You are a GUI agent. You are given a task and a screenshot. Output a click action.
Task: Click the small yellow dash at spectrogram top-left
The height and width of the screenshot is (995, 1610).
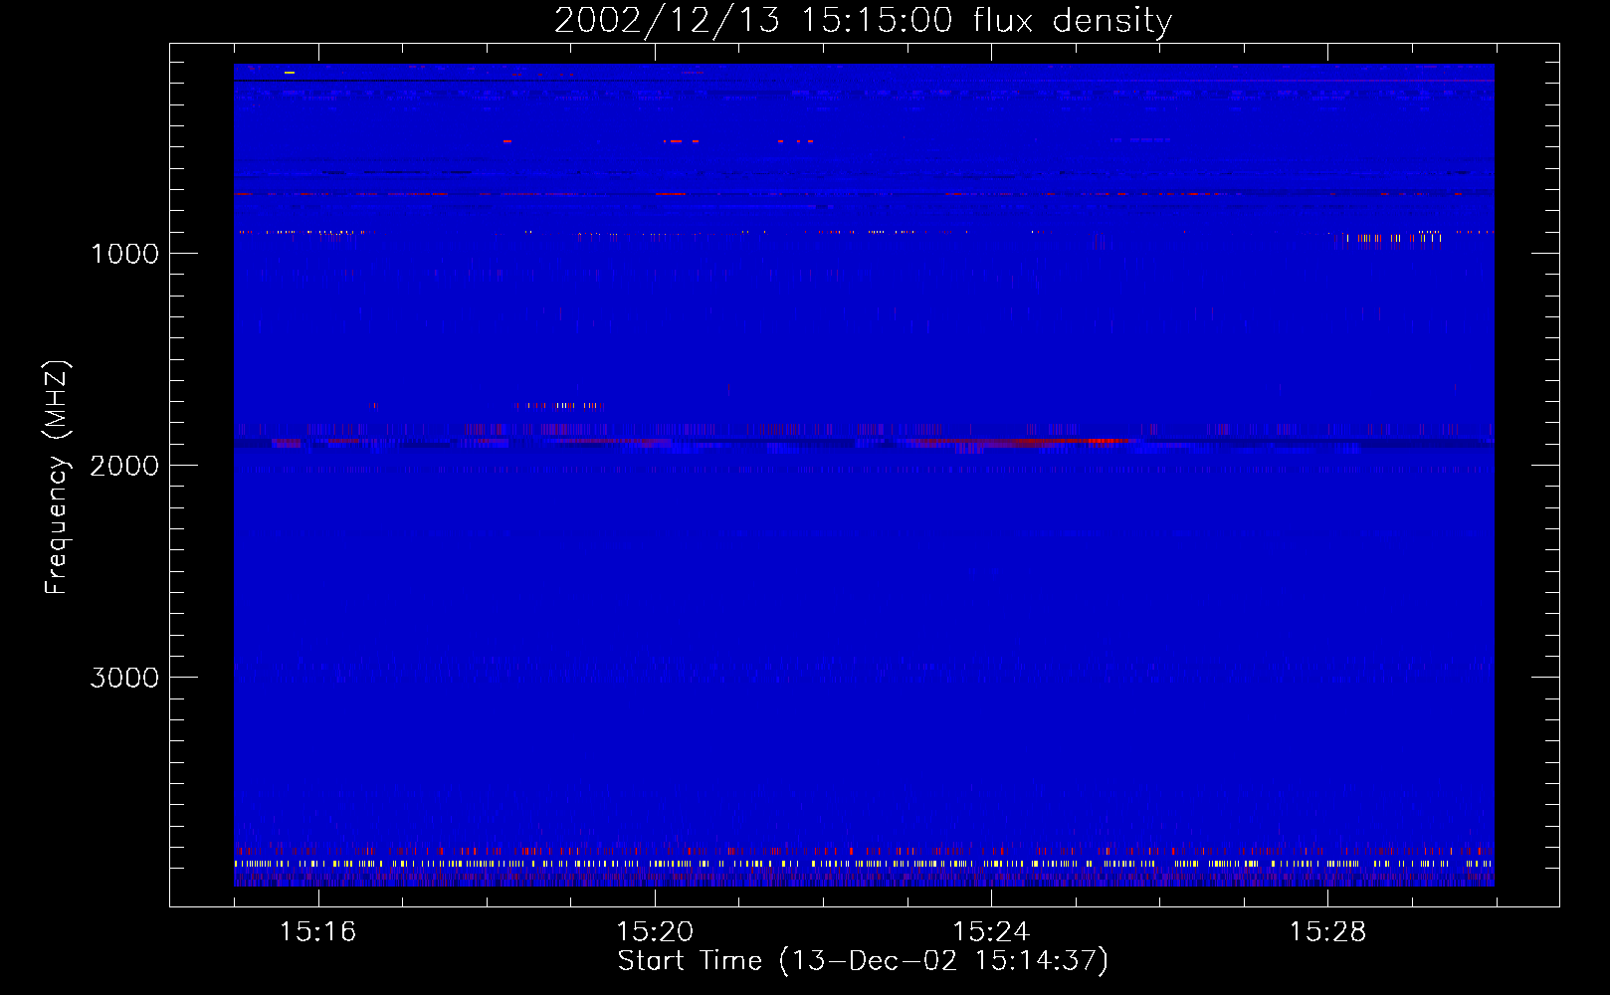[x=290, y=73]
